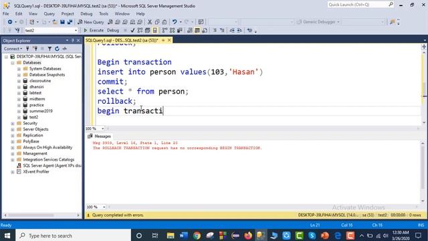This screenshot has height=241, width=428.
Task: Click the Activity Monitor icon
Action: click(64, 49)
